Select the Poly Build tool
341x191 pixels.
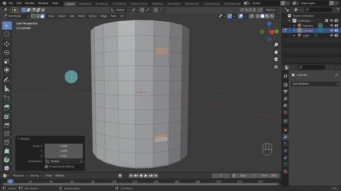[7, 151]
